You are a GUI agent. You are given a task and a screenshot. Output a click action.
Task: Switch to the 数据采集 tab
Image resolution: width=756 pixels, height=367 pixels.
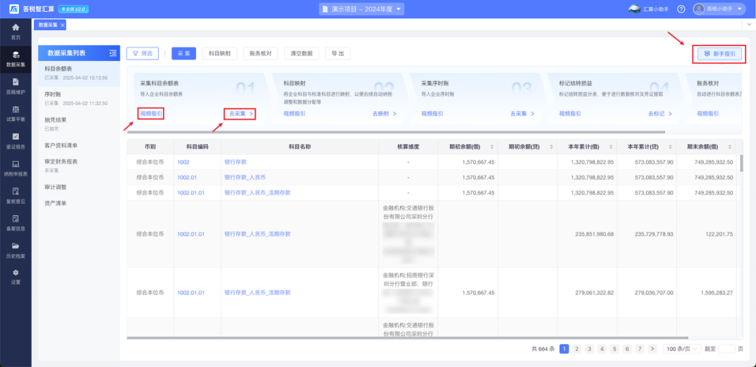click(48, 24)
